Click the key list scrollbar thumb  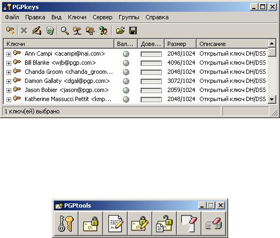272,52
